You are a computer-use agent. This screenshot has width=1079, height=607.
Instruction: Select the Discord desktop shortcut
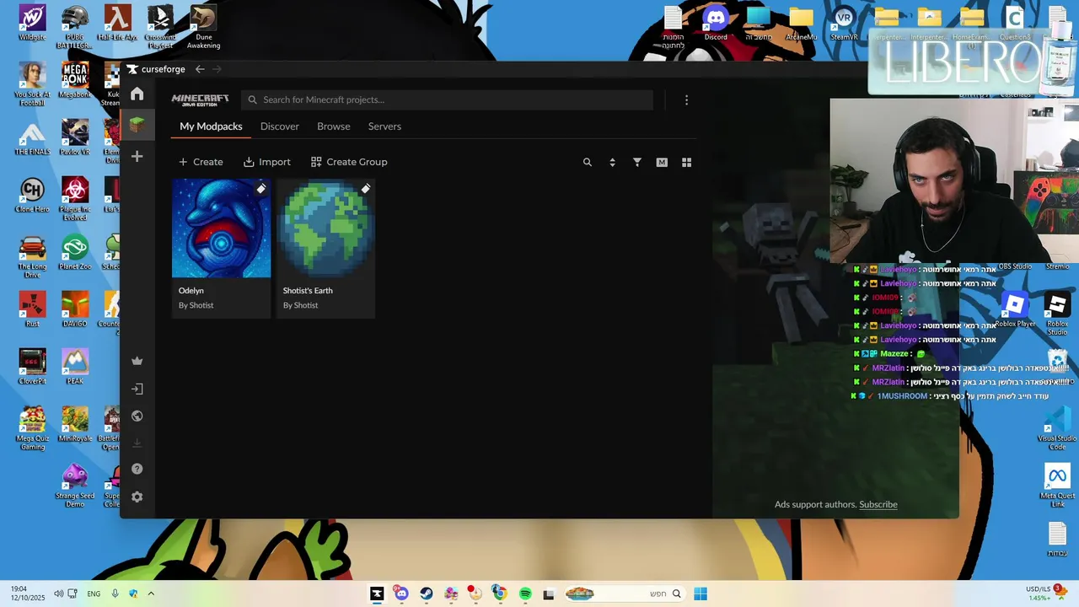click(716, 23)
